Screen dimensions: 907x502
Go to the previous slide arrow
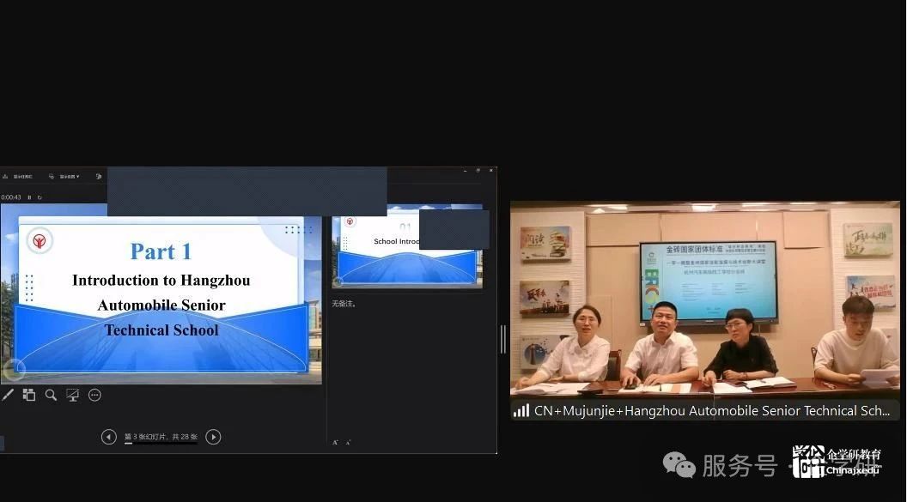pyautogui.click(x=109, y=437)
